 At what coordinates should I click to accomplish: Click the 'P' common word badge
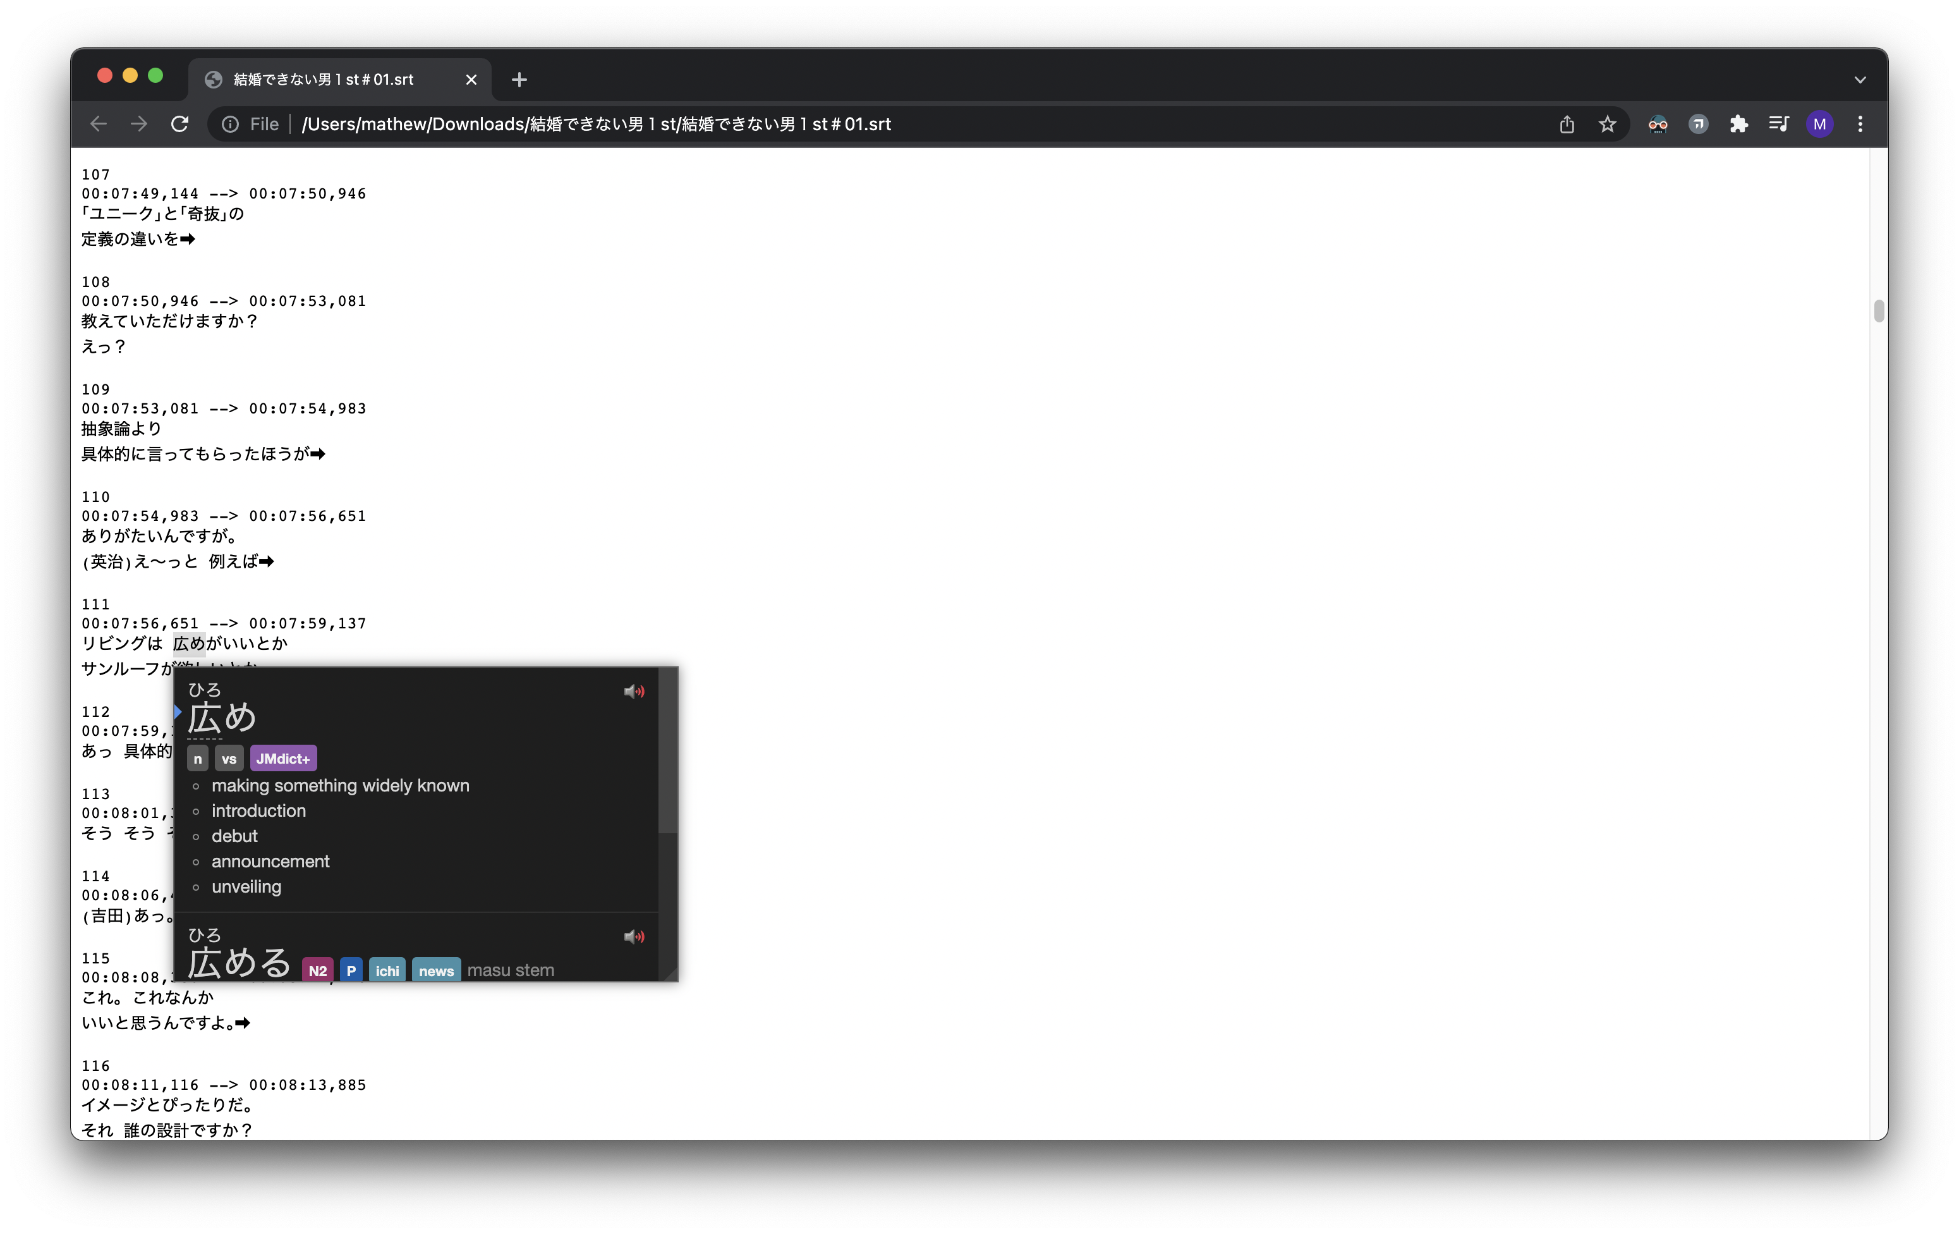[351, 970]
